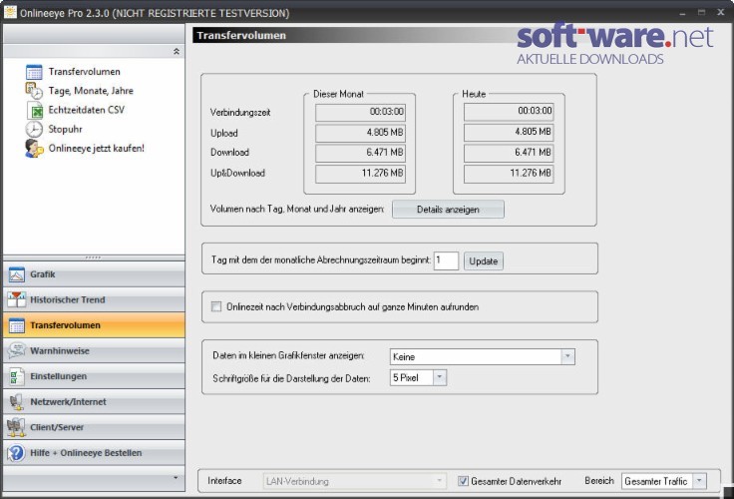Image resolution: width=734 pixels, height=499 pixels.
Task: Toggle the Gesamter Datenverkehr checkbox
Action: (x=463, y=481)
